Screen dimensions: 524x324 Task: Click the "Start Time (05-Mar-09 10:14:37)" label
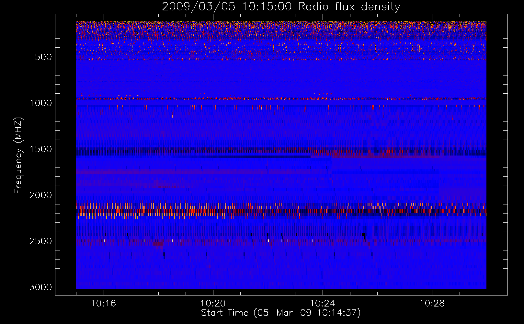(x=281, y=313)
